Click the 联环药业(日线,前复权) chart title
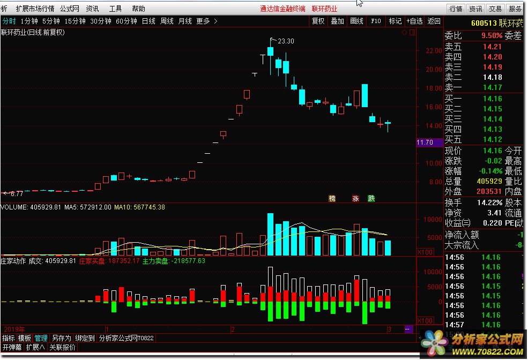The width and height of the screenshot is (528, 360). (x=33, y=32)
